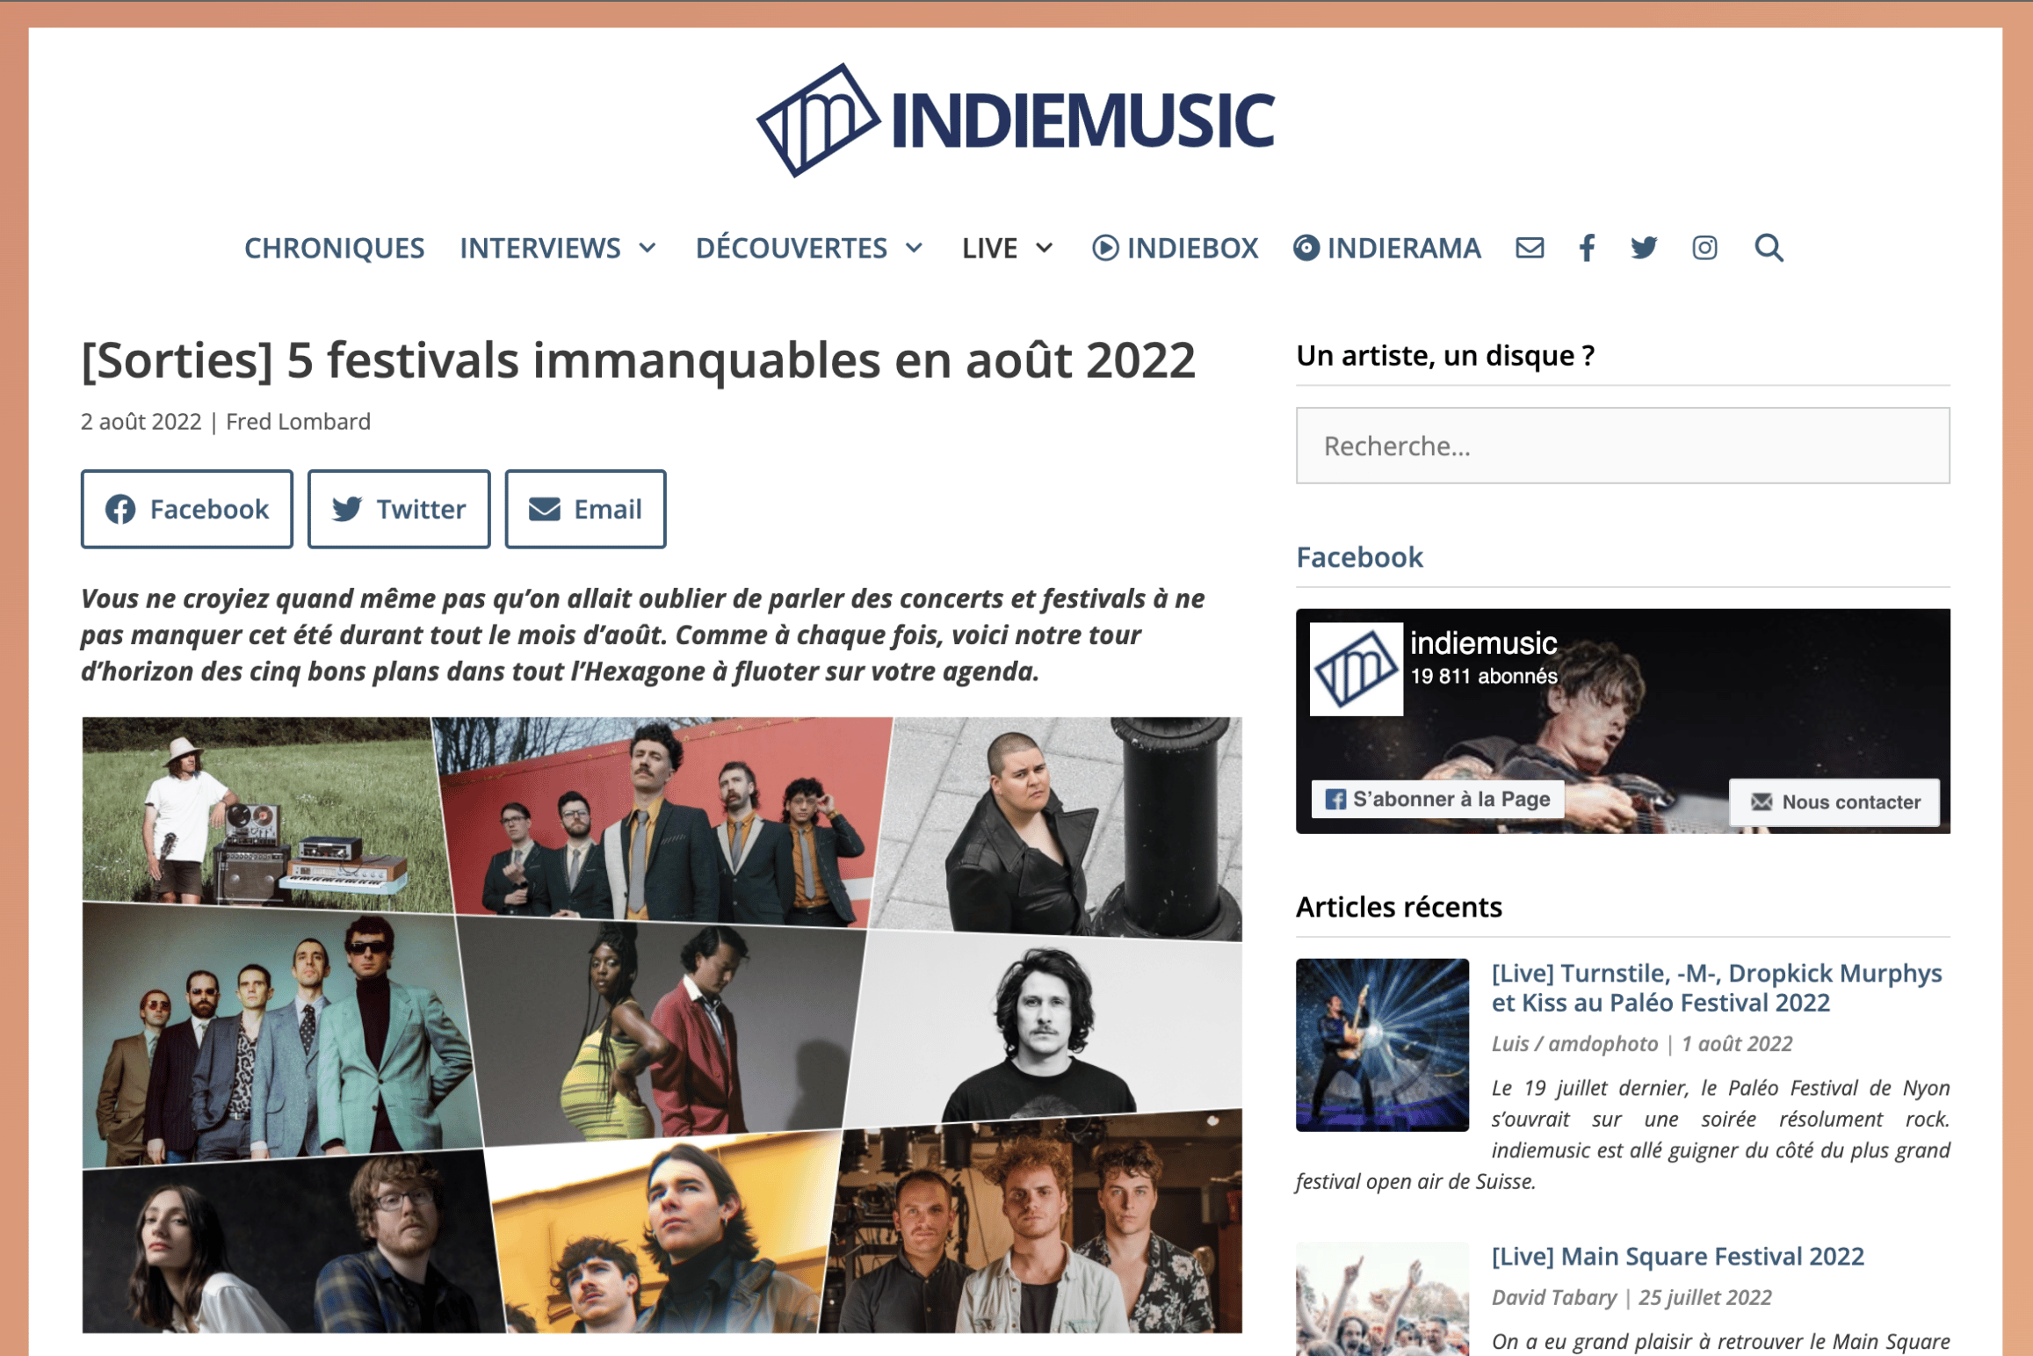Open the Paléo Festival 2022 article link
Viewport: 2033px width, 1356px height.
click(x=1716, y=988)
